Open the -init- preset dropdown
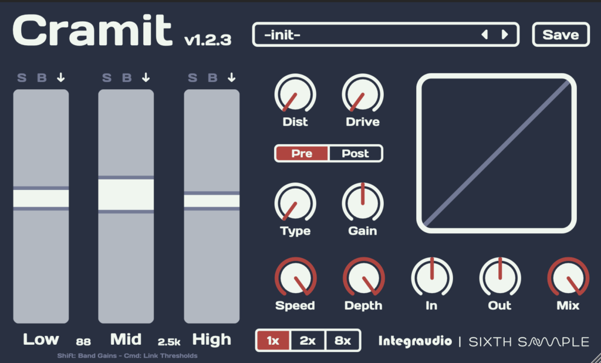The image size is (601, 363). click(x=364, y=35)
